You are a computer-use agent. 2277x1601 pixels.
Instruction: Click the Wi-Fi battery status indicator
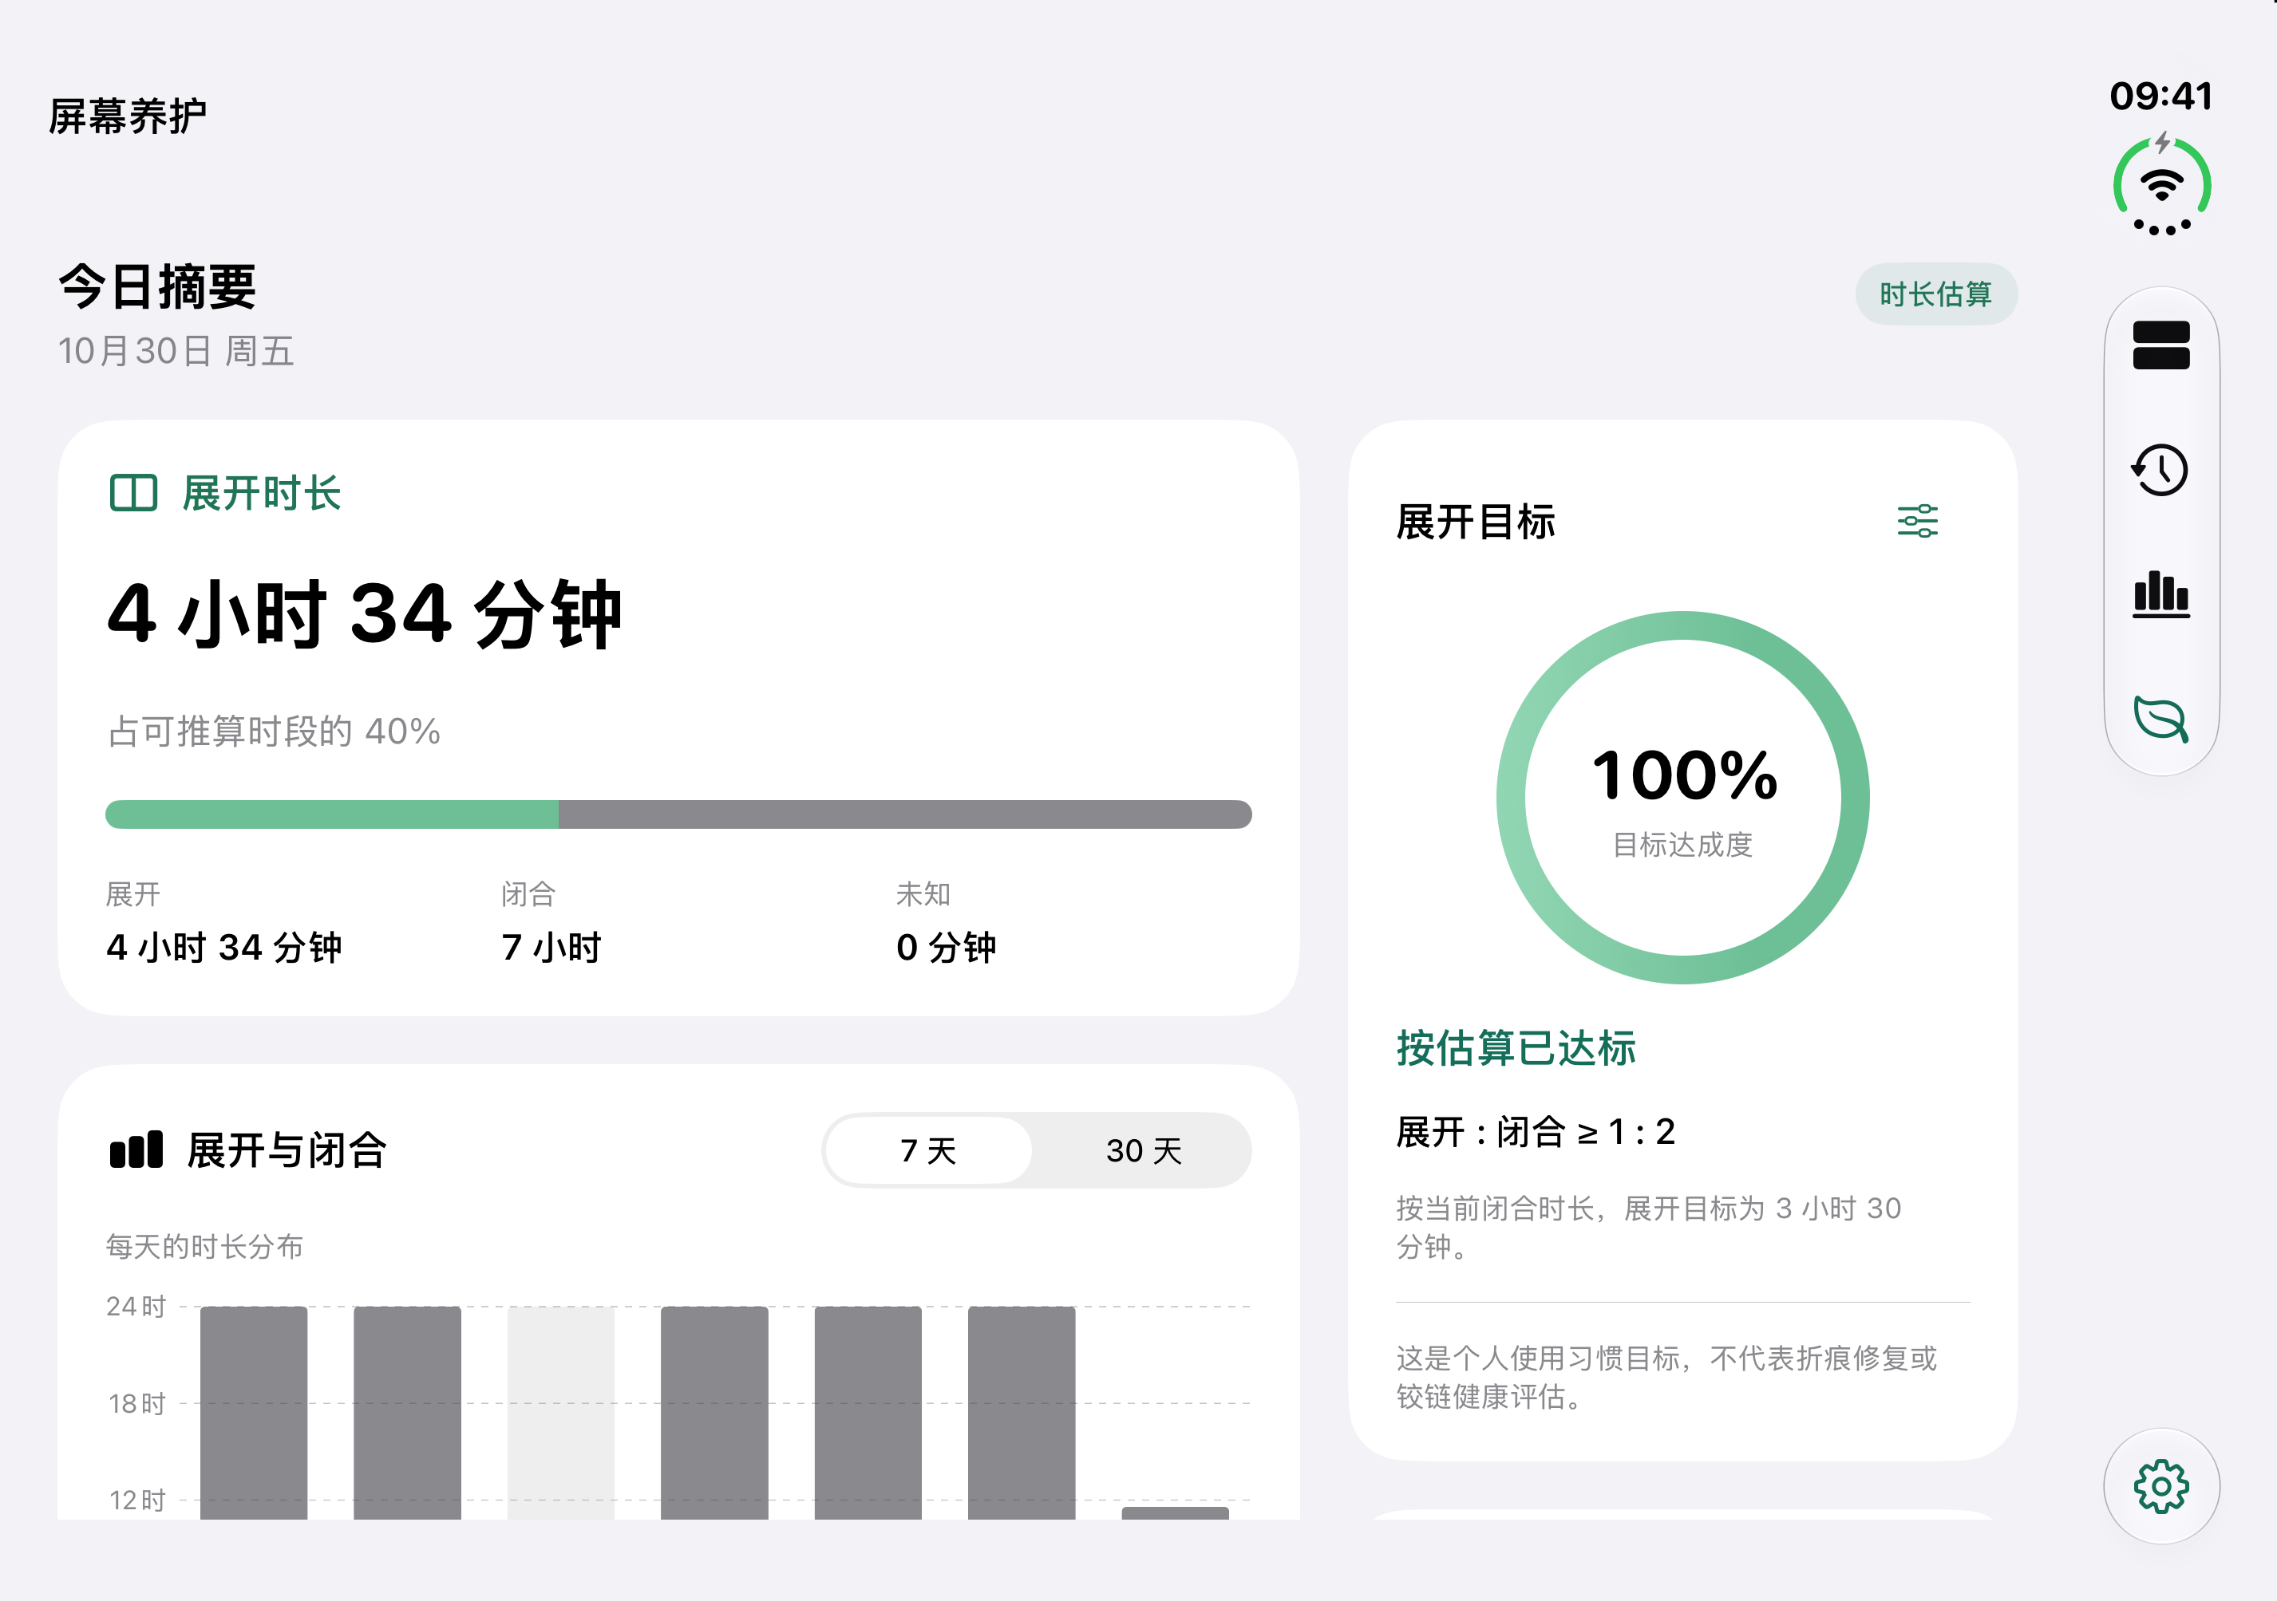pos(2162,185)
